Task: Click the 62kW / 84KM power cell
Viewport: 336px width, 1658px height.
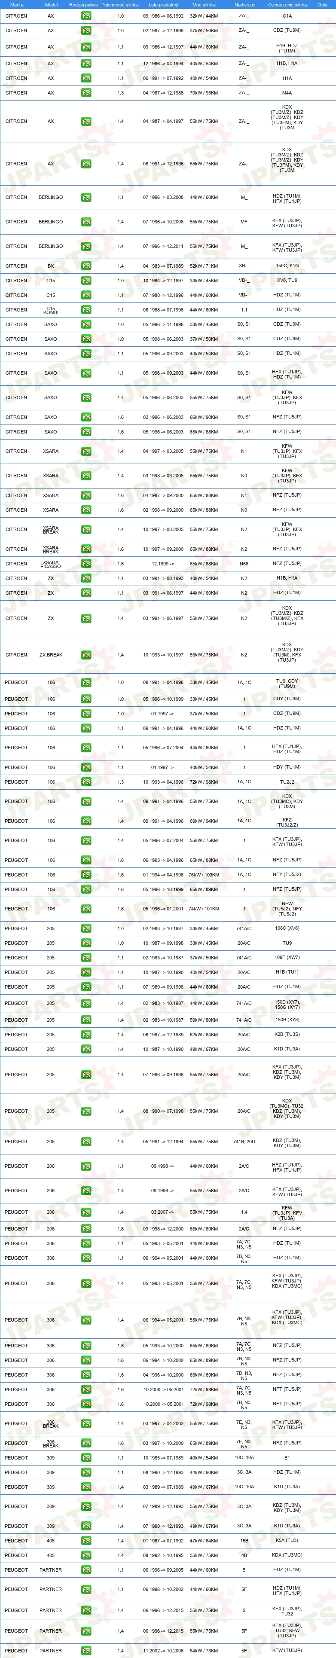Action: 204,1035
